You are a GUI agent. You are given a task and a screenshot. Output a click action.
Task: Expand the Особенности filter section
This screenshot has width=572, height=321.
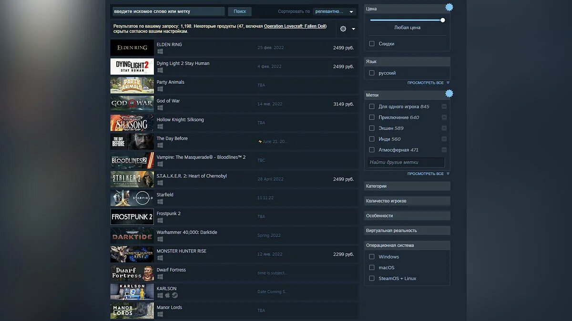[x=407, y=216]
